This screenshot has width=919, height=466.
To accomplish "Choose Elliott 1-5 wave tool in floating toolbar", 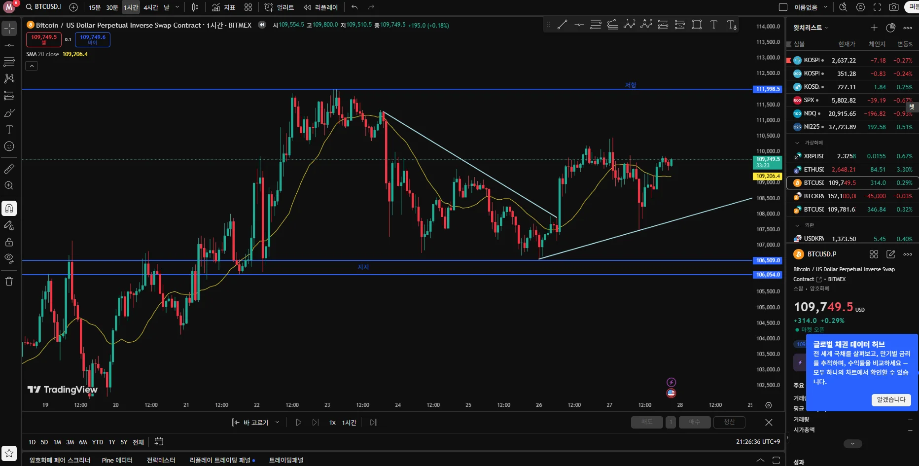I will pos(630,25).
